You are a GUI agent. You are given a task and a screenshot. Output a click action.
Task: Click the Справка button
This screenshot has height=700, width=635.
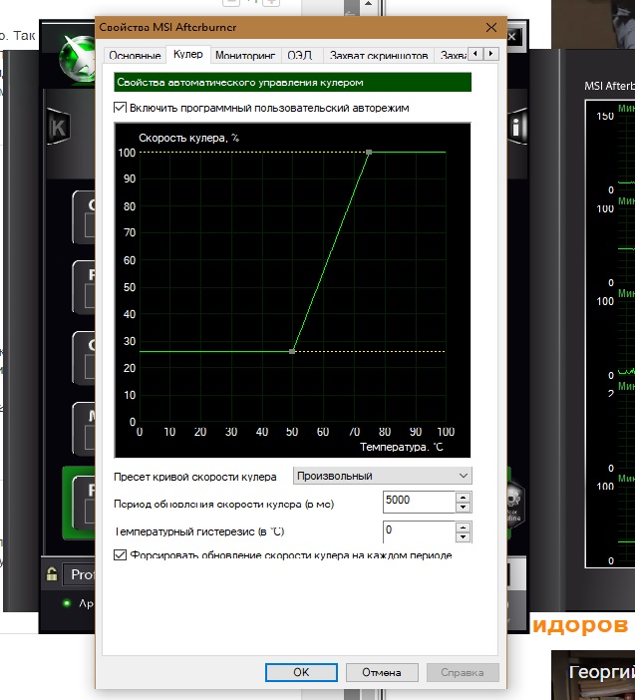463,672
